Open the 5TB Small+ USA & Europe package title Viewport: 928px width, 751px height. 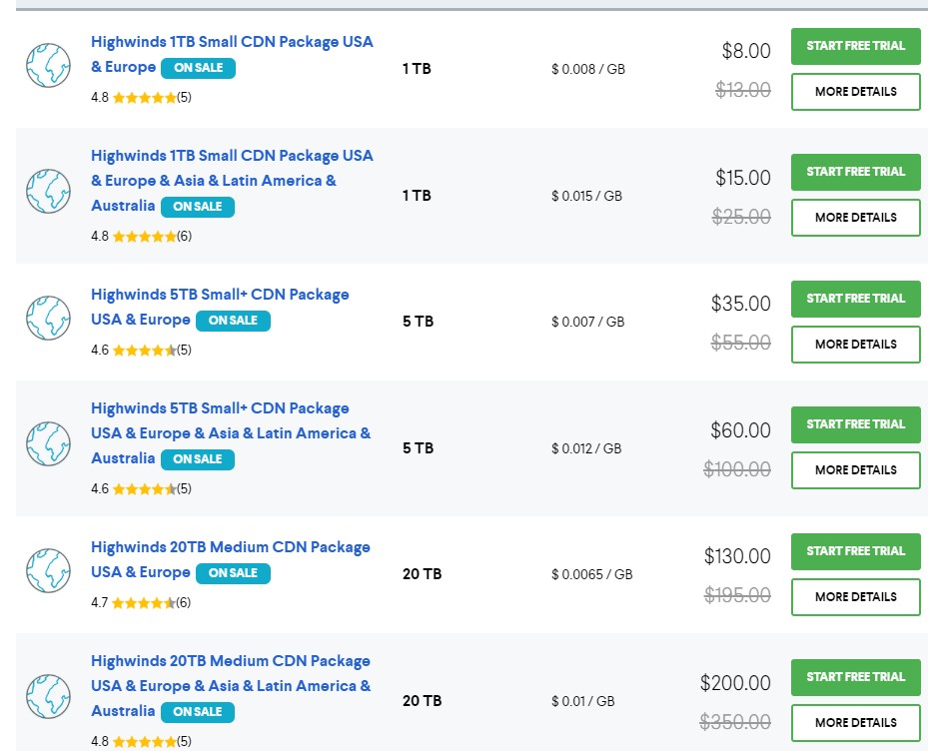coord(220,295)
